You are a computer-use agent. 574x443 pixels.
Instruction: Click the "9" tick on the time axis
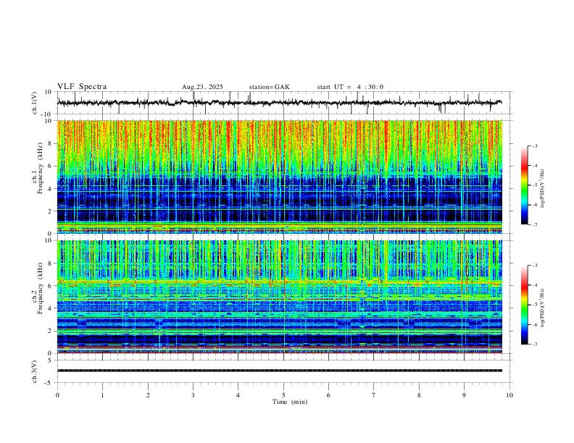point(464,395)
